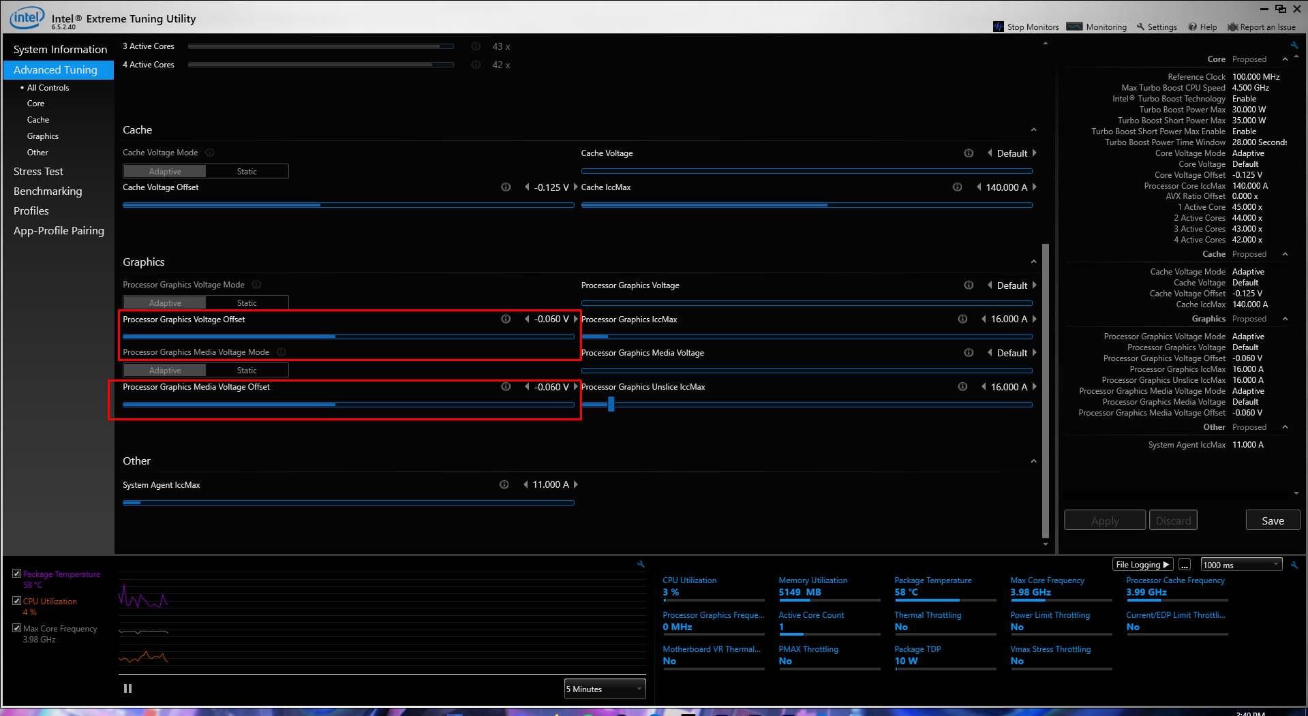The height and width of the screenshot is (716, 1308).
Task: Show info for System Agent IccMax
Action: [x=504, y=484]
